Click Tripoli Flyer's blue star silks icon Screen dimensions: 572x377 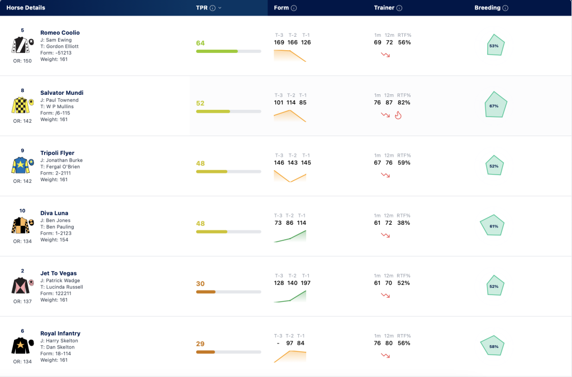coord(22,166)
